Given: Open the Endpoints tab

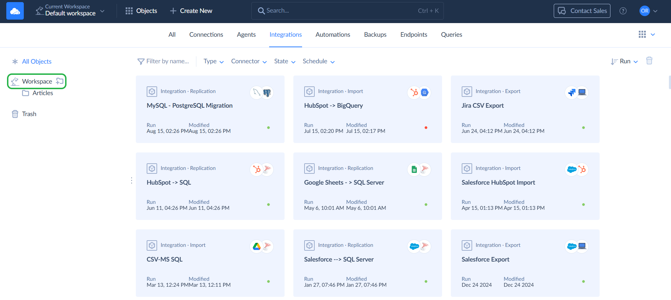Looking at the screenshot, I should coord(414,35).
